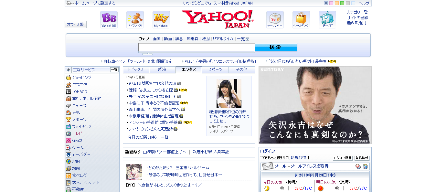Screen dimensions: 436x192
Task: Switch to the トピックス tab
Action: pos(136,69)
